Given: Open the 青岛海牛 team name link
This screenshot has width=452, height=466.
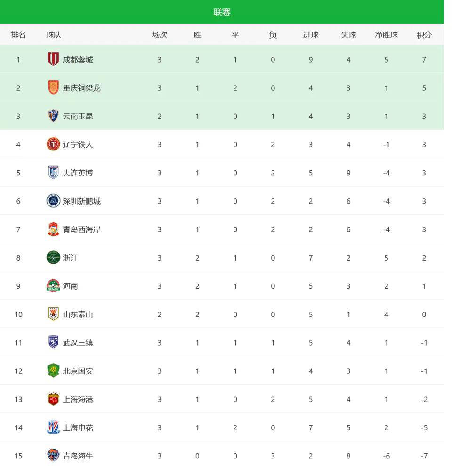Looking at the screenshot, I should click(x=78, y=456).
